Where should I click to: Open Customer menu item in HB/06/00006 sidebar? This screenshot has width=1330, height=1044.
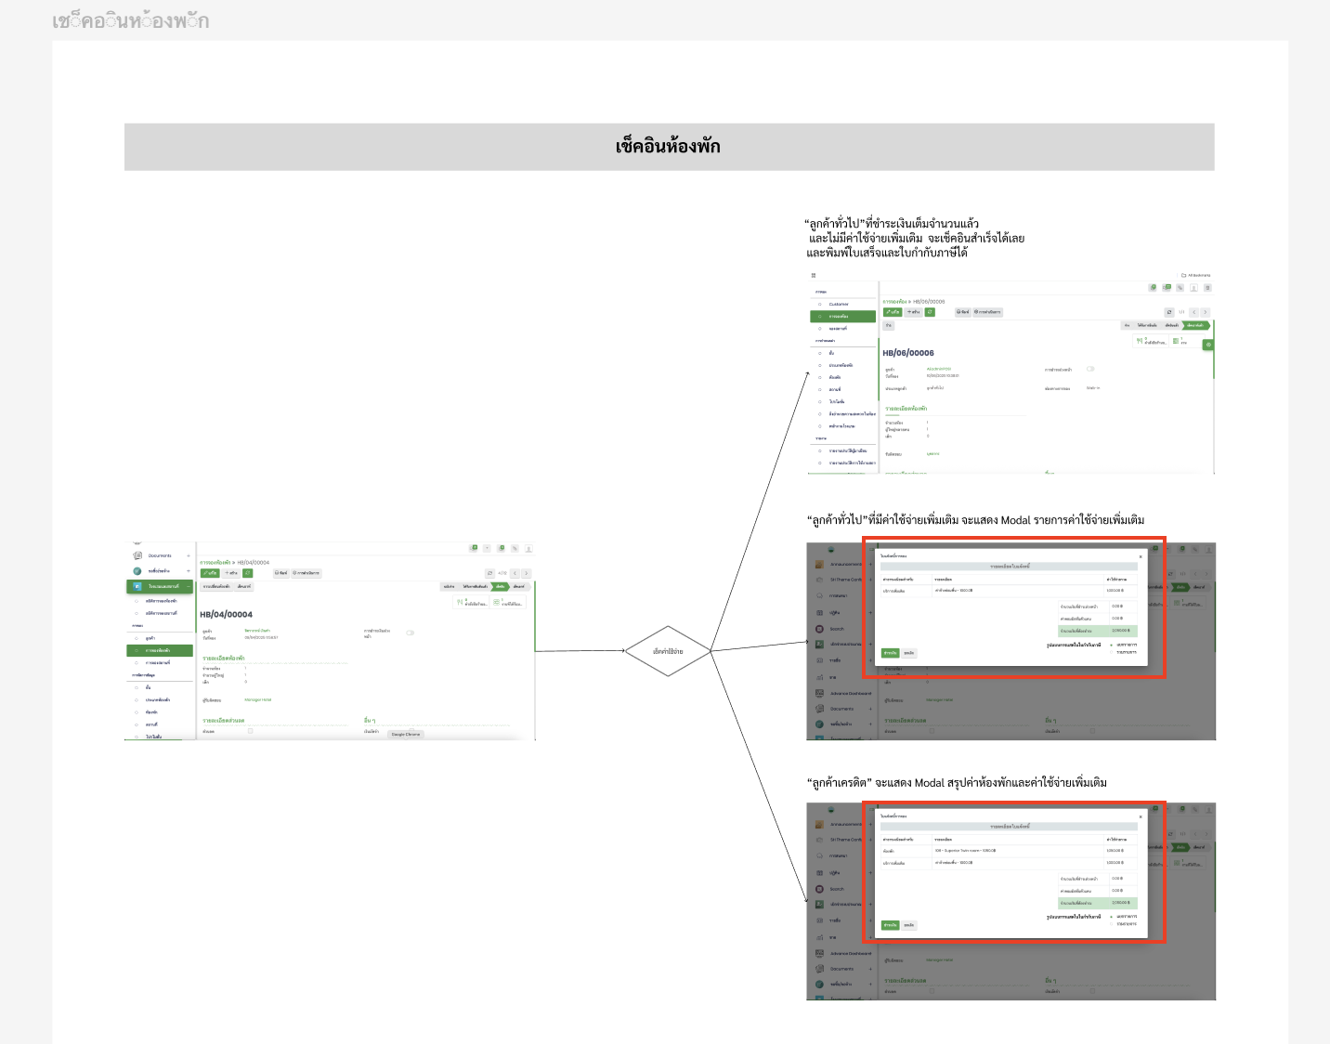click(x=839, y=304)
